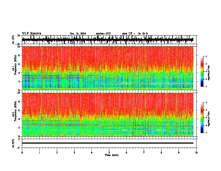The width and height of the screenshot is (221, 171).
Task: Click the ch.1(V) waveform axis label
Action: [13, 40]
